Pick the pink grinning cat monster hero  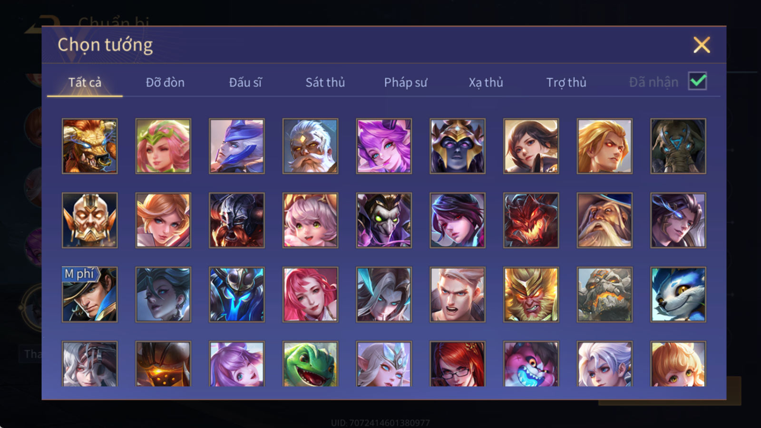click(x=531, y=363)
